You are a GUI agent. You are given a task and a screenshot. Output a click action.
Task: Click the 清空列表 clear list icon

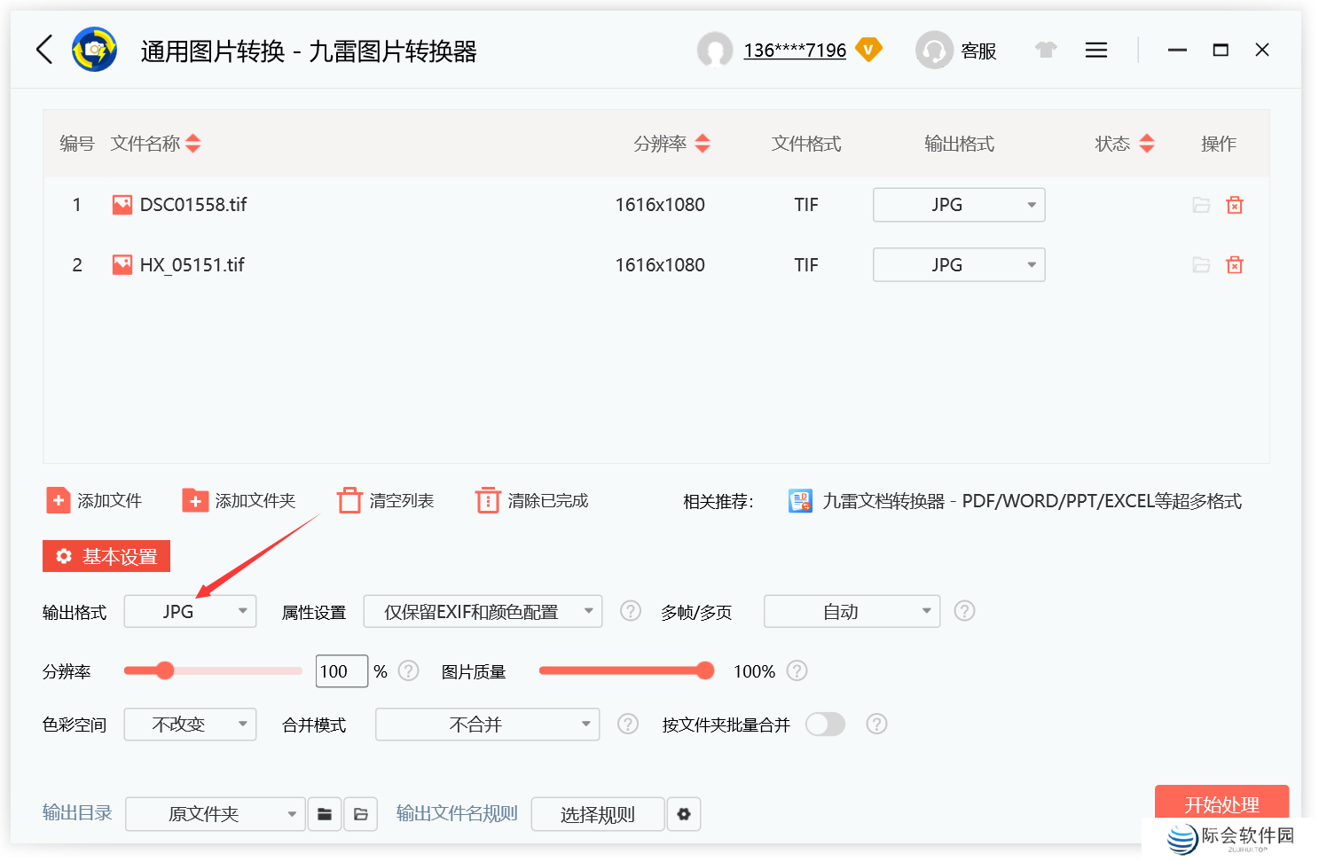pyautogui.click(x=350, y=499)
